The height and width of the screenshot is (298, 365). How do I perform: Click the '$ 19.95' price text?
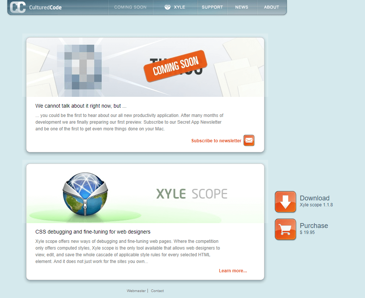coord(307,232)
